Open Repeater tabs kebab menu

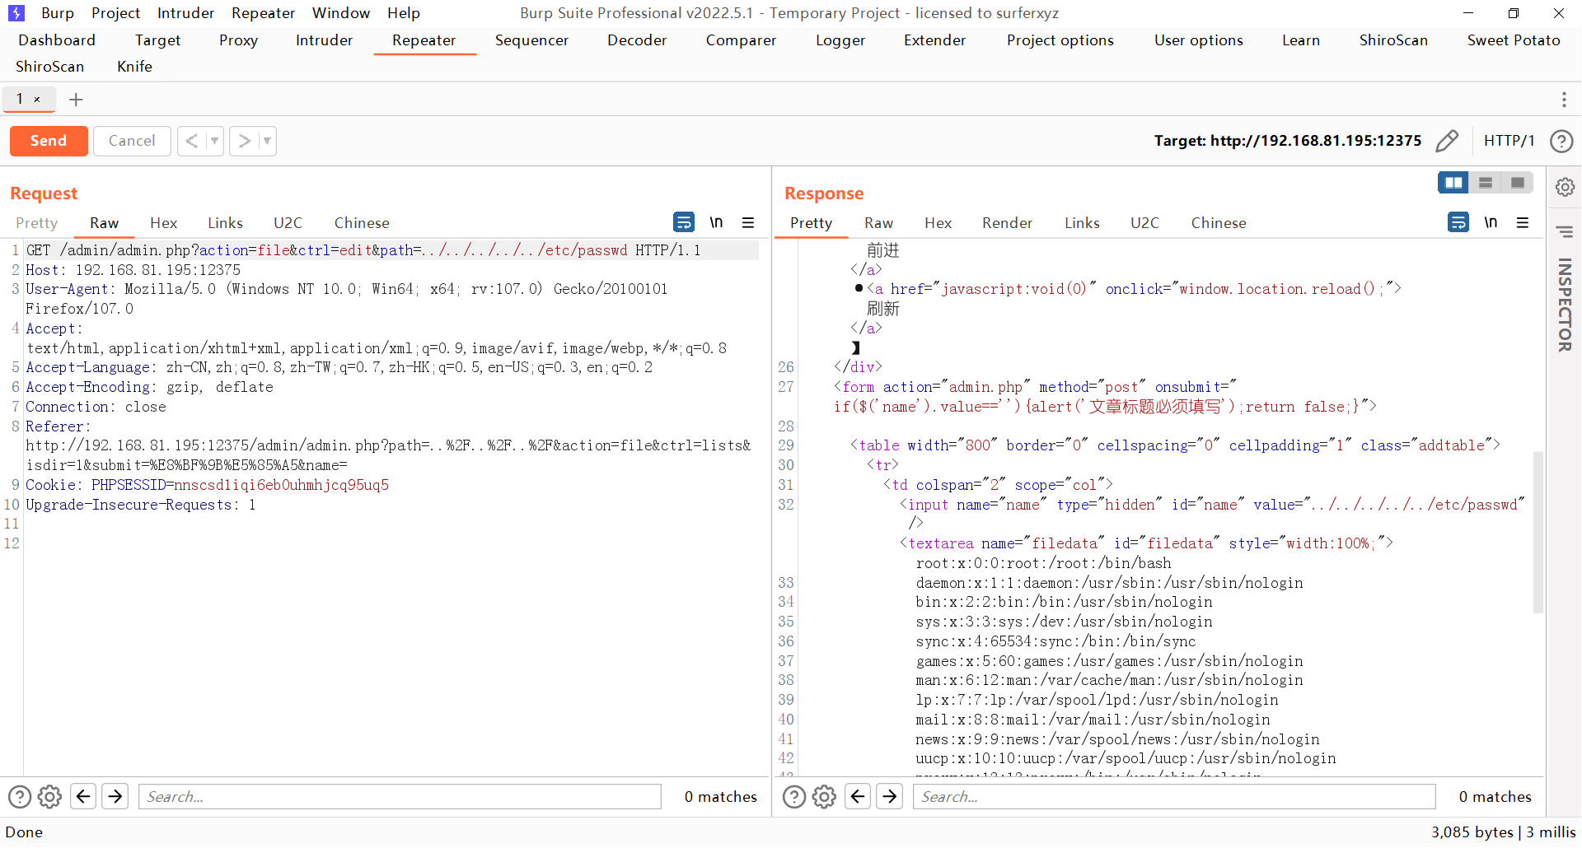[x=1564, y=100]
